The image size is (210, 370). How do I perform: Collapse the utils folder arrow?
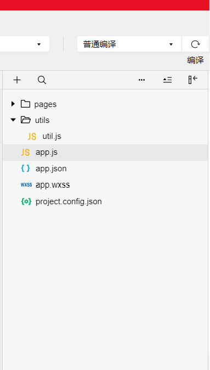13,120
